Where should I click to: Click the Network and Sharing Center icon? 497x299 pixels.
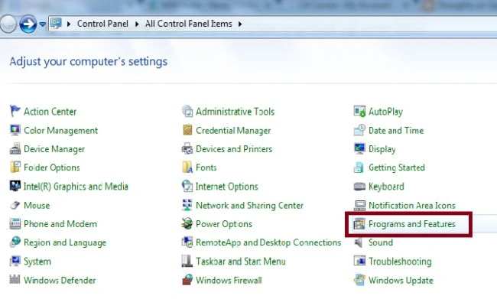(187, 205)
